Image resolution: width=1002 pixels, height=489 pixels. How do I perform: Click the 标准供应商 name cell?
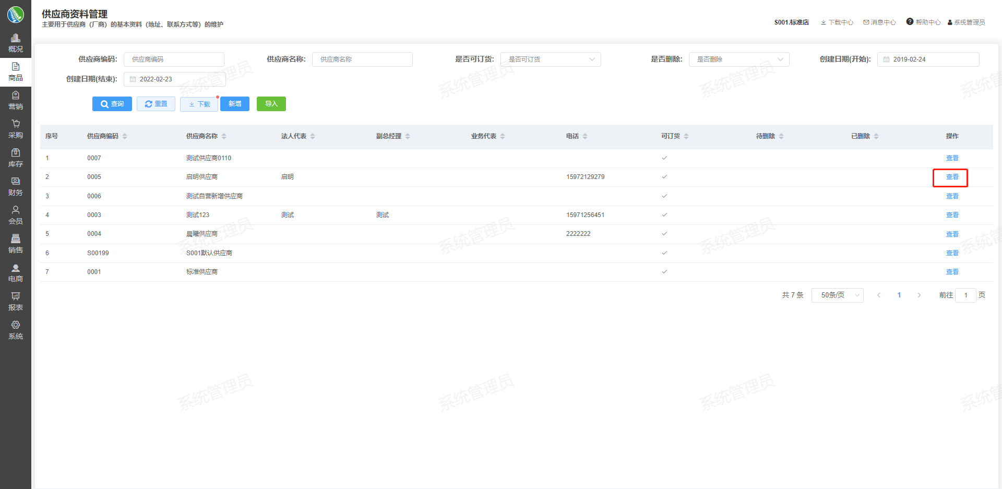pyautogui.click(x=202, y=272)
